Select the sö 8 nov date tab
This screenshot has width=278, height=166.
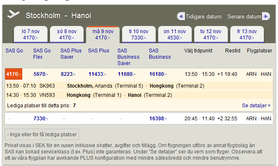click(x=67, y=34)
